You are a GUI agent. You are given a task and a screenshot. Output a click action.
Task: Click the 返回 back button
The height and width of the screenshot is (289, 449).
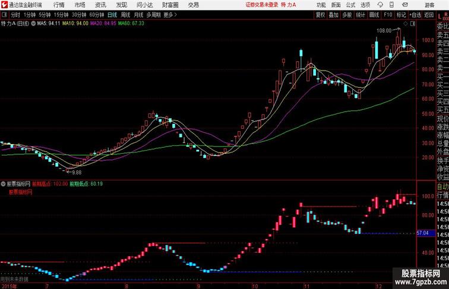click(x=429, y=15)
